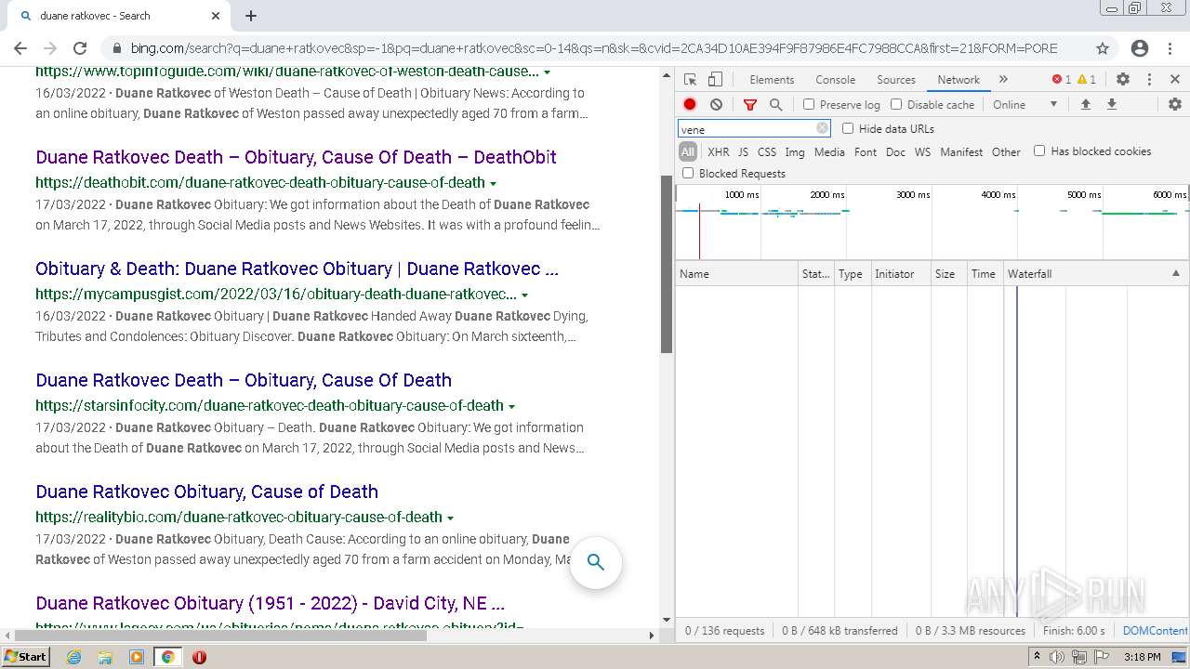This screenshot has width=1190, height=669.
Task: Click the floating blue search button
Action: (596, 562)
